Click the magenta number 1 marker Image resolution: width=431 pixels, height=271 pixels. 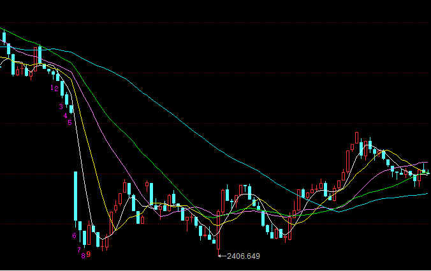[52, 89]
